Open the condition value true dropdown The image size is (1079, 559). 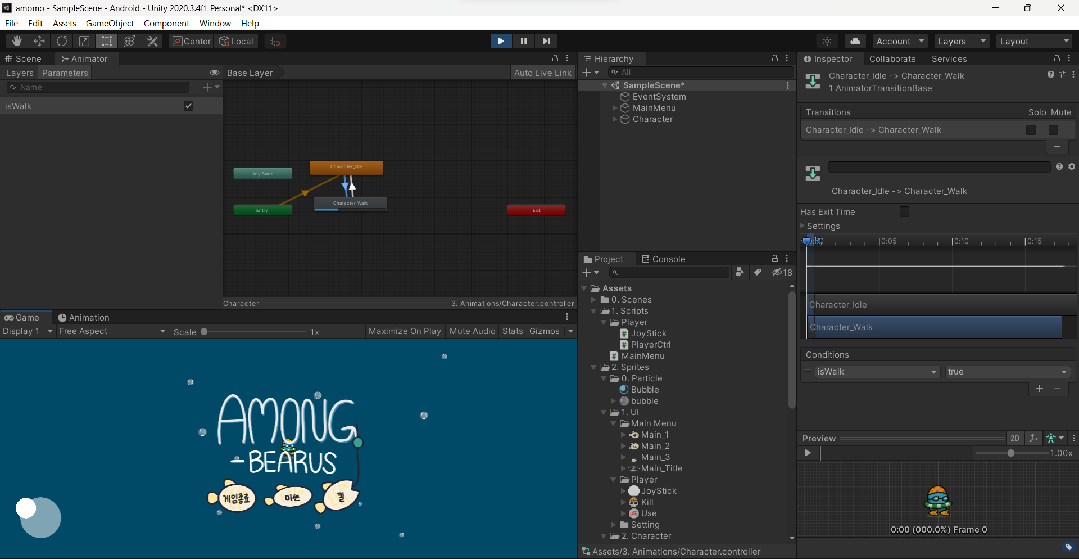1008,372
